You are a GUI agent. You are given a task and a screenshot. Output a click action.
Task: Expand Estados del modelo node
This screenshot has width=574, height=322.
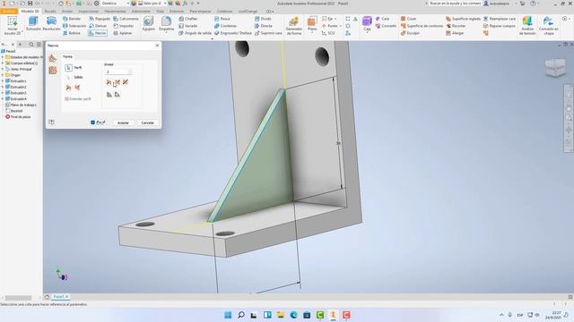pos(3,57)
